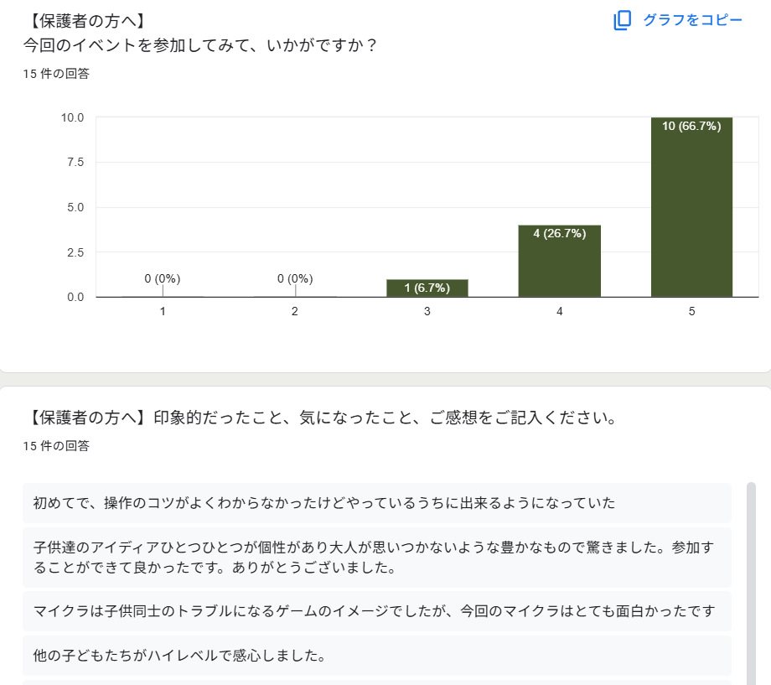This screenshot has width=771, height=685.
Task: Click the 15 件の回答 count under the comments question
Action: 56,446
